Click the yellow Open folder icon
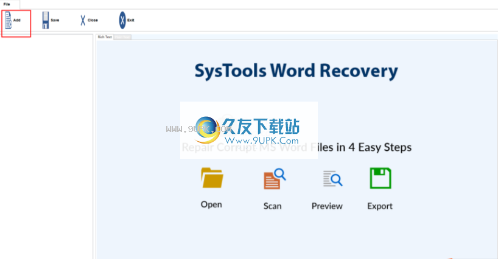The image size is (498, 261). point(212,178)
